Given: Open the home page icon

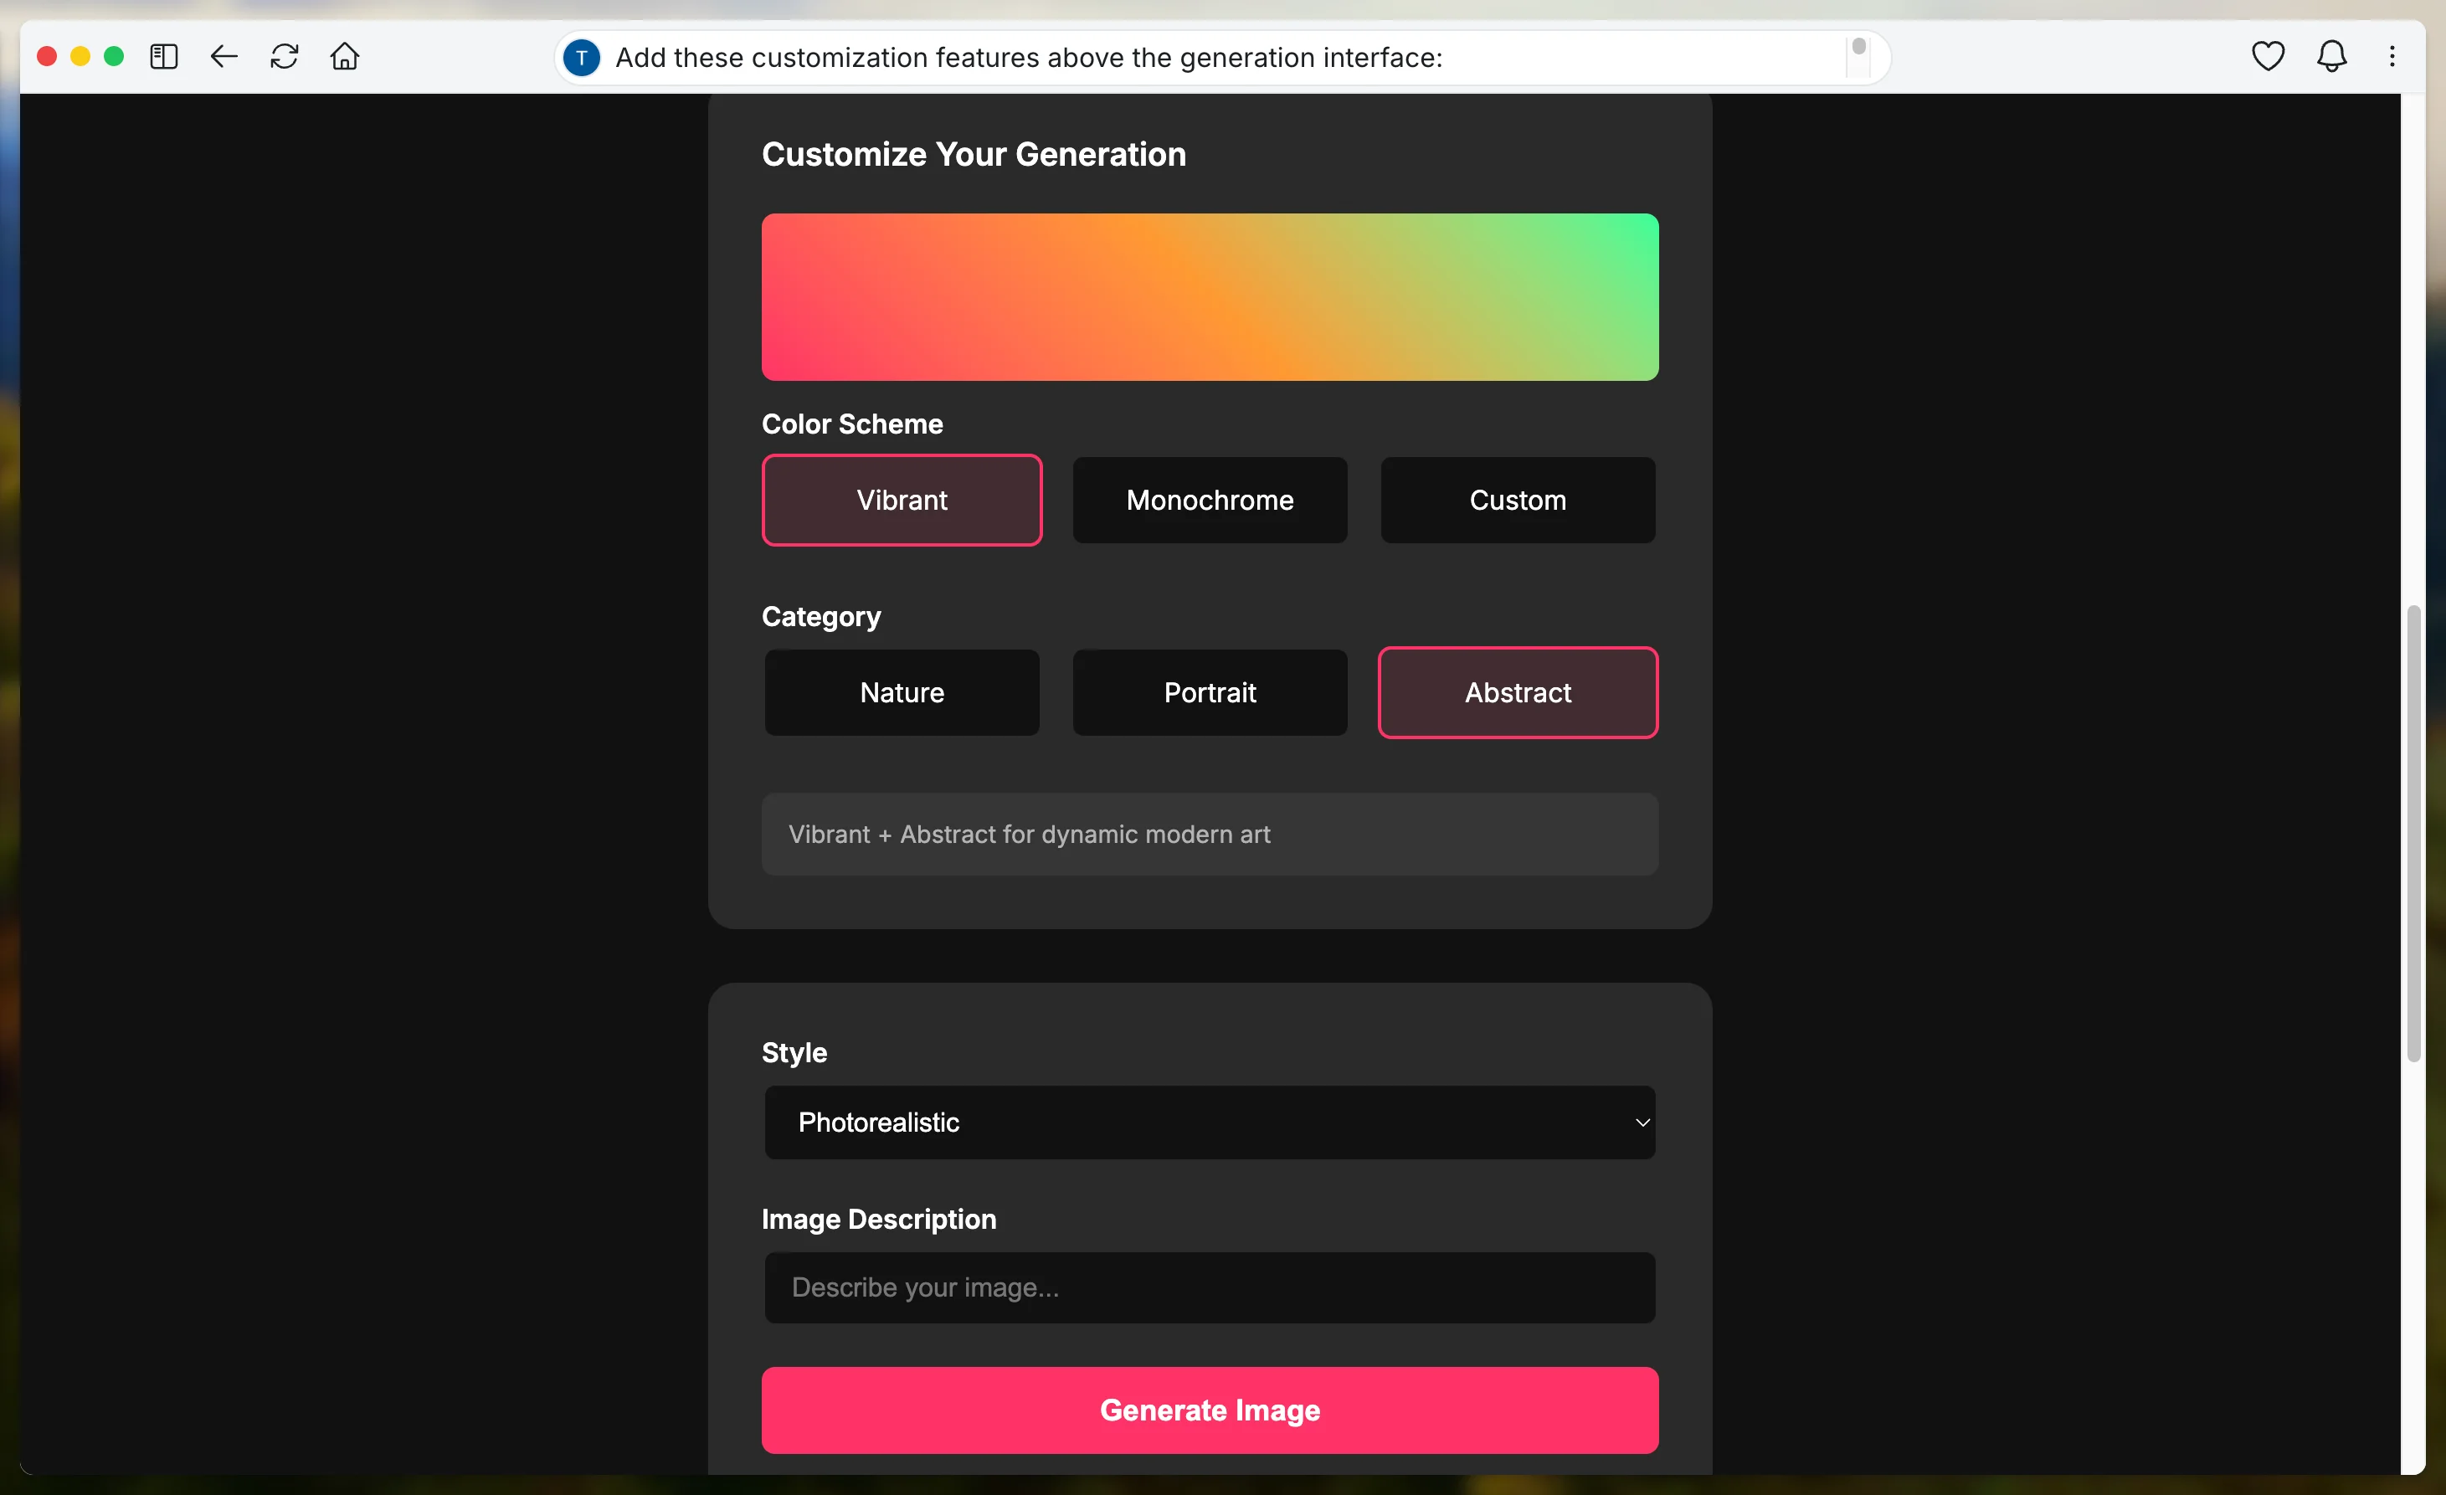Looking at the screenshot, I should [344, 57].
